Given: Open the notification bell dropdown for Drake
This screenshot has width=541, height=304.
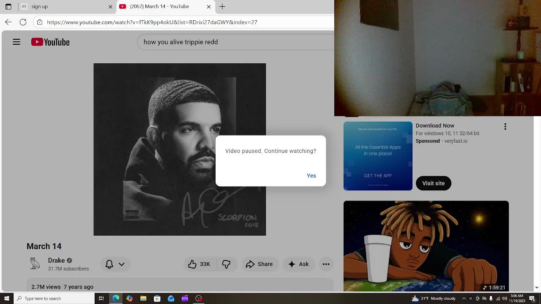Looking at the screenshot, I should point(115,264).
